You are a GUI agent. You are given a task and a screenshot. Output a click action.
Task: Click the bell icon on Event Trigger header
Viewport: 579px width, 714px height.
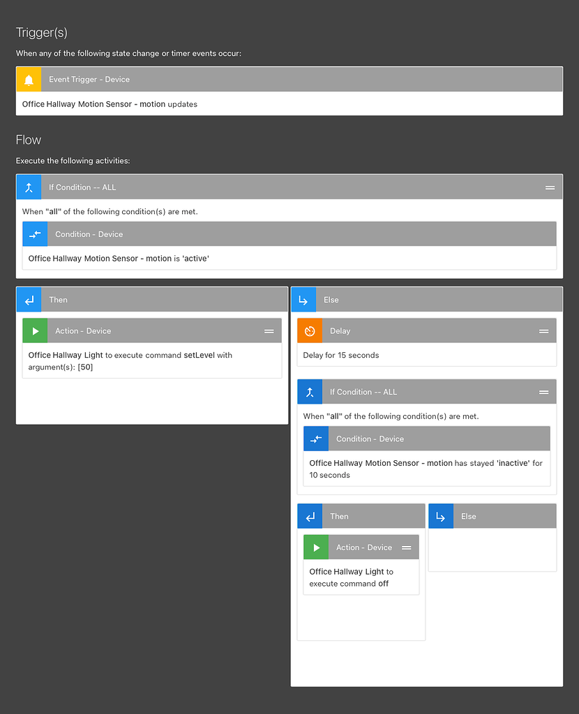(x=28, y=79)
